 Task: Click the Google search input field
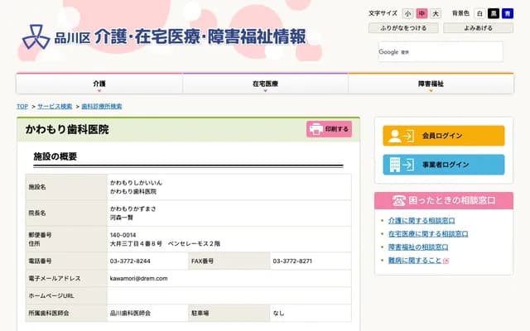coord(439,51)
